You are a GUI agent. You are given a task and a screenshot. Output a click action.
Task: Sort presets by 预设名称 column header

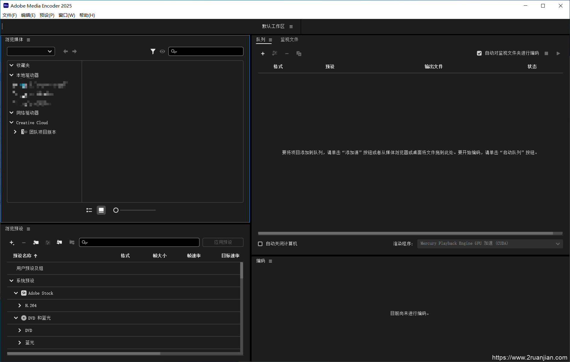(22, 256)
